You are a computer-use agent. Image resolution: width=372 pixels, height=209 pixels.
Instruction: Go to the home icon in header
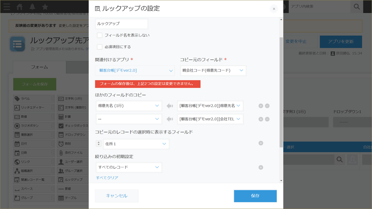pyautogui.click(x=20, y=7)
